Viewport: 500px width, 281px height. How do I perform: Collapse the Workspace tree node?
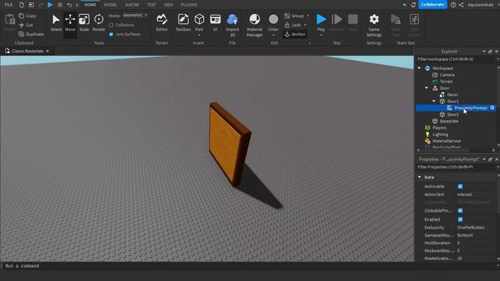point(420,68)
